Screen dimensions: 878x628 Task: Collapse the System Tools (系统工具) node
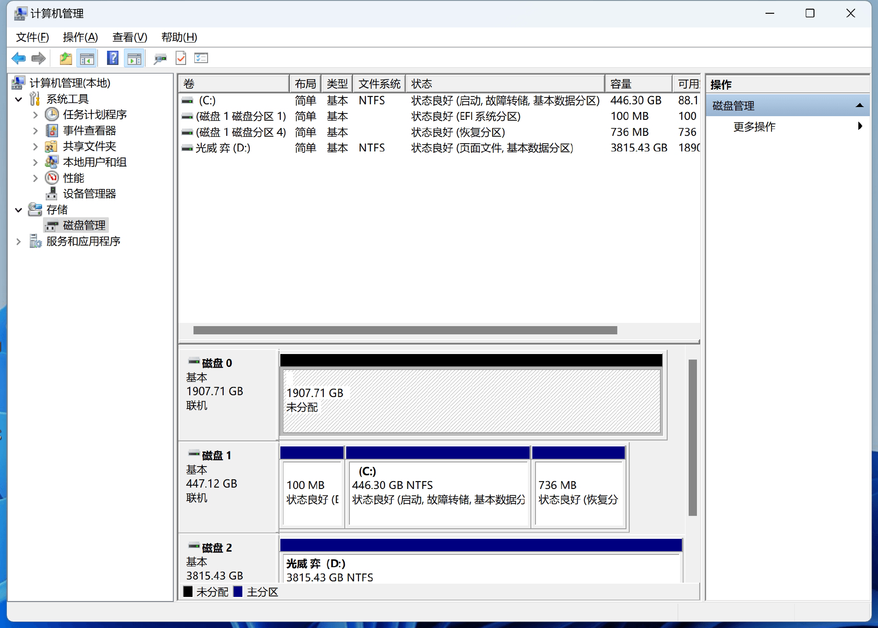(19, 99)
